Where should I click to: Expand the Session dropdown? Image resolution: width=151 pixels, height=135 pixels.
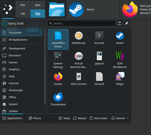pyautogui.click(x=120, y=118)
